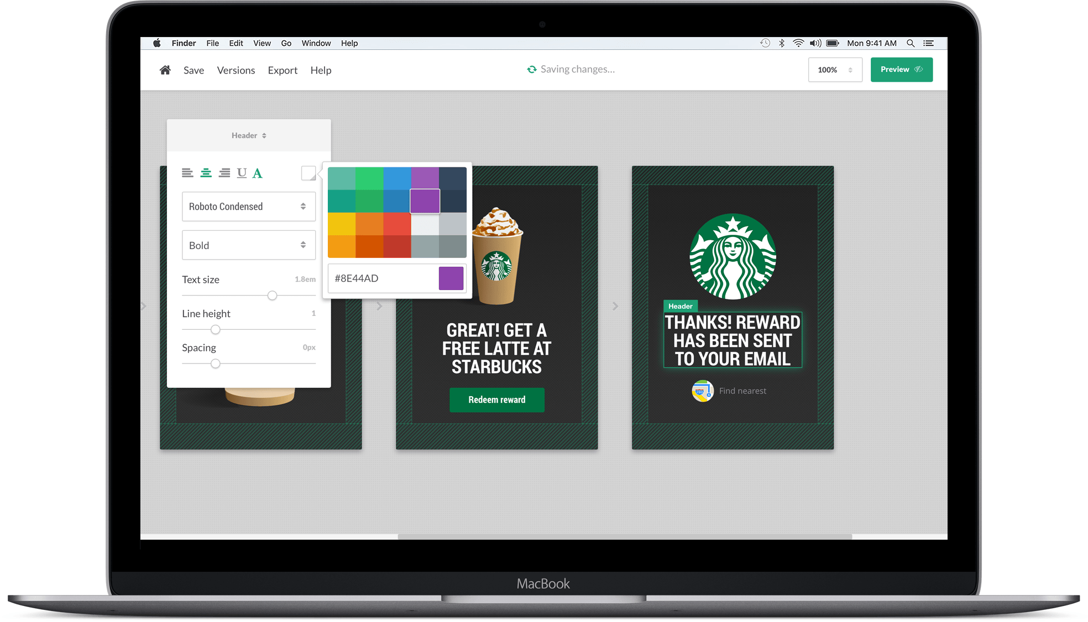
Task: Open the Export menu
Action: (283, 70)
